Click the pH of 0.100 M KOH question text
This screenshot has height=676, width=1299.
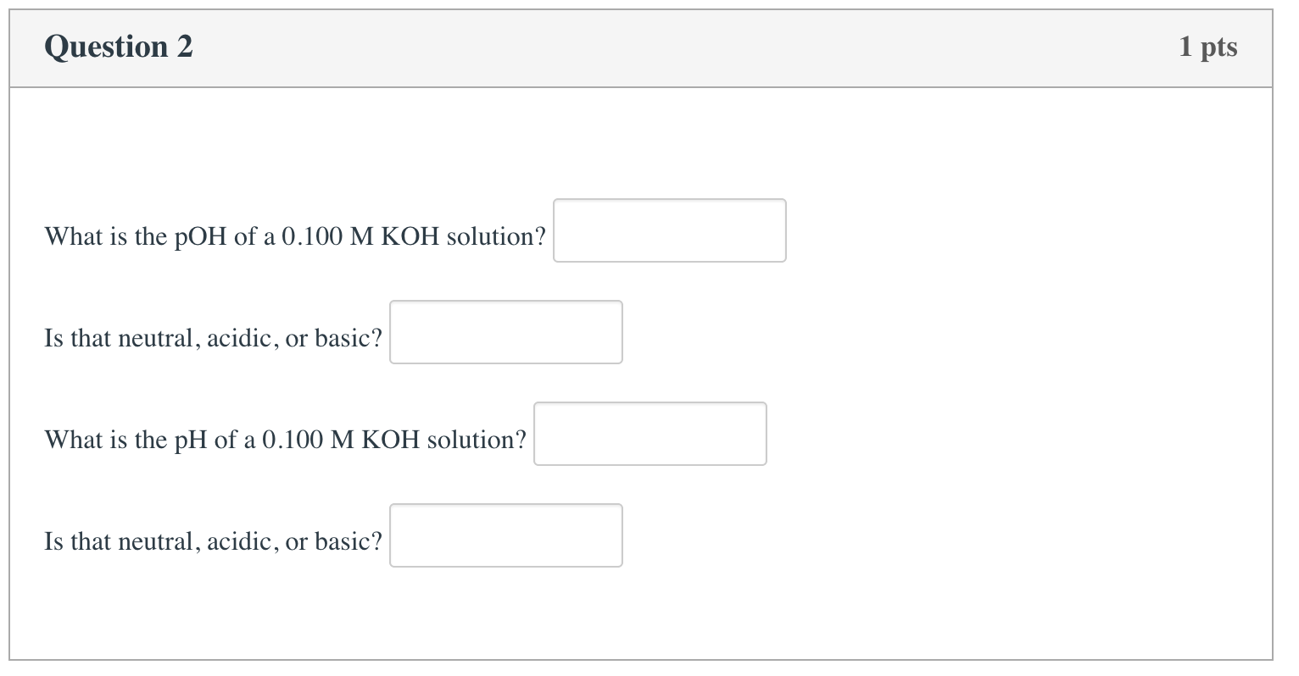pyautogui.click(x=285, y=440)
